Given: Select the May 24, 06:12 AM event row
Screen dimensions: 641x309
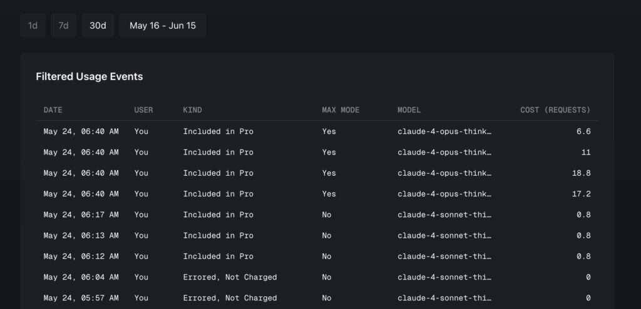Looking at the screenshot, I should [317, 256].
